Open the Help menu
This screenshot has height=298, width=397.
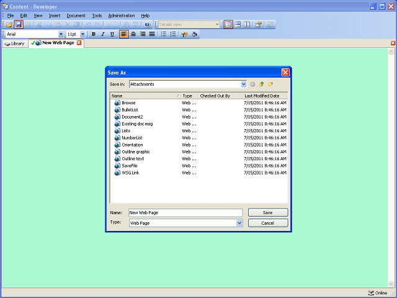(x=145, y=16)
